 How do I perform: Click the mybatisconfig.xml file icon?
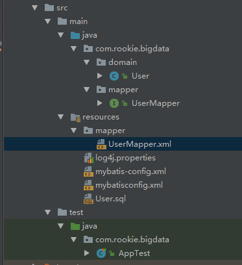(x=88, y=185)
